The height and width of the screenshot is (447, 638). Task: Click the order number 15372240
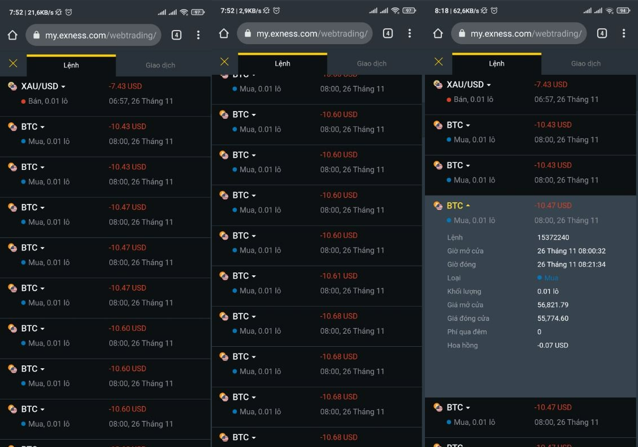click(553, 237)
